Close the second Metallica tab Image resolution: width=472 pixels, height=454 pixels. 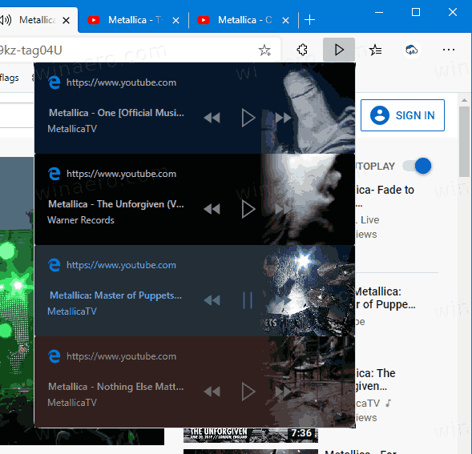click(x=175, y=21)
